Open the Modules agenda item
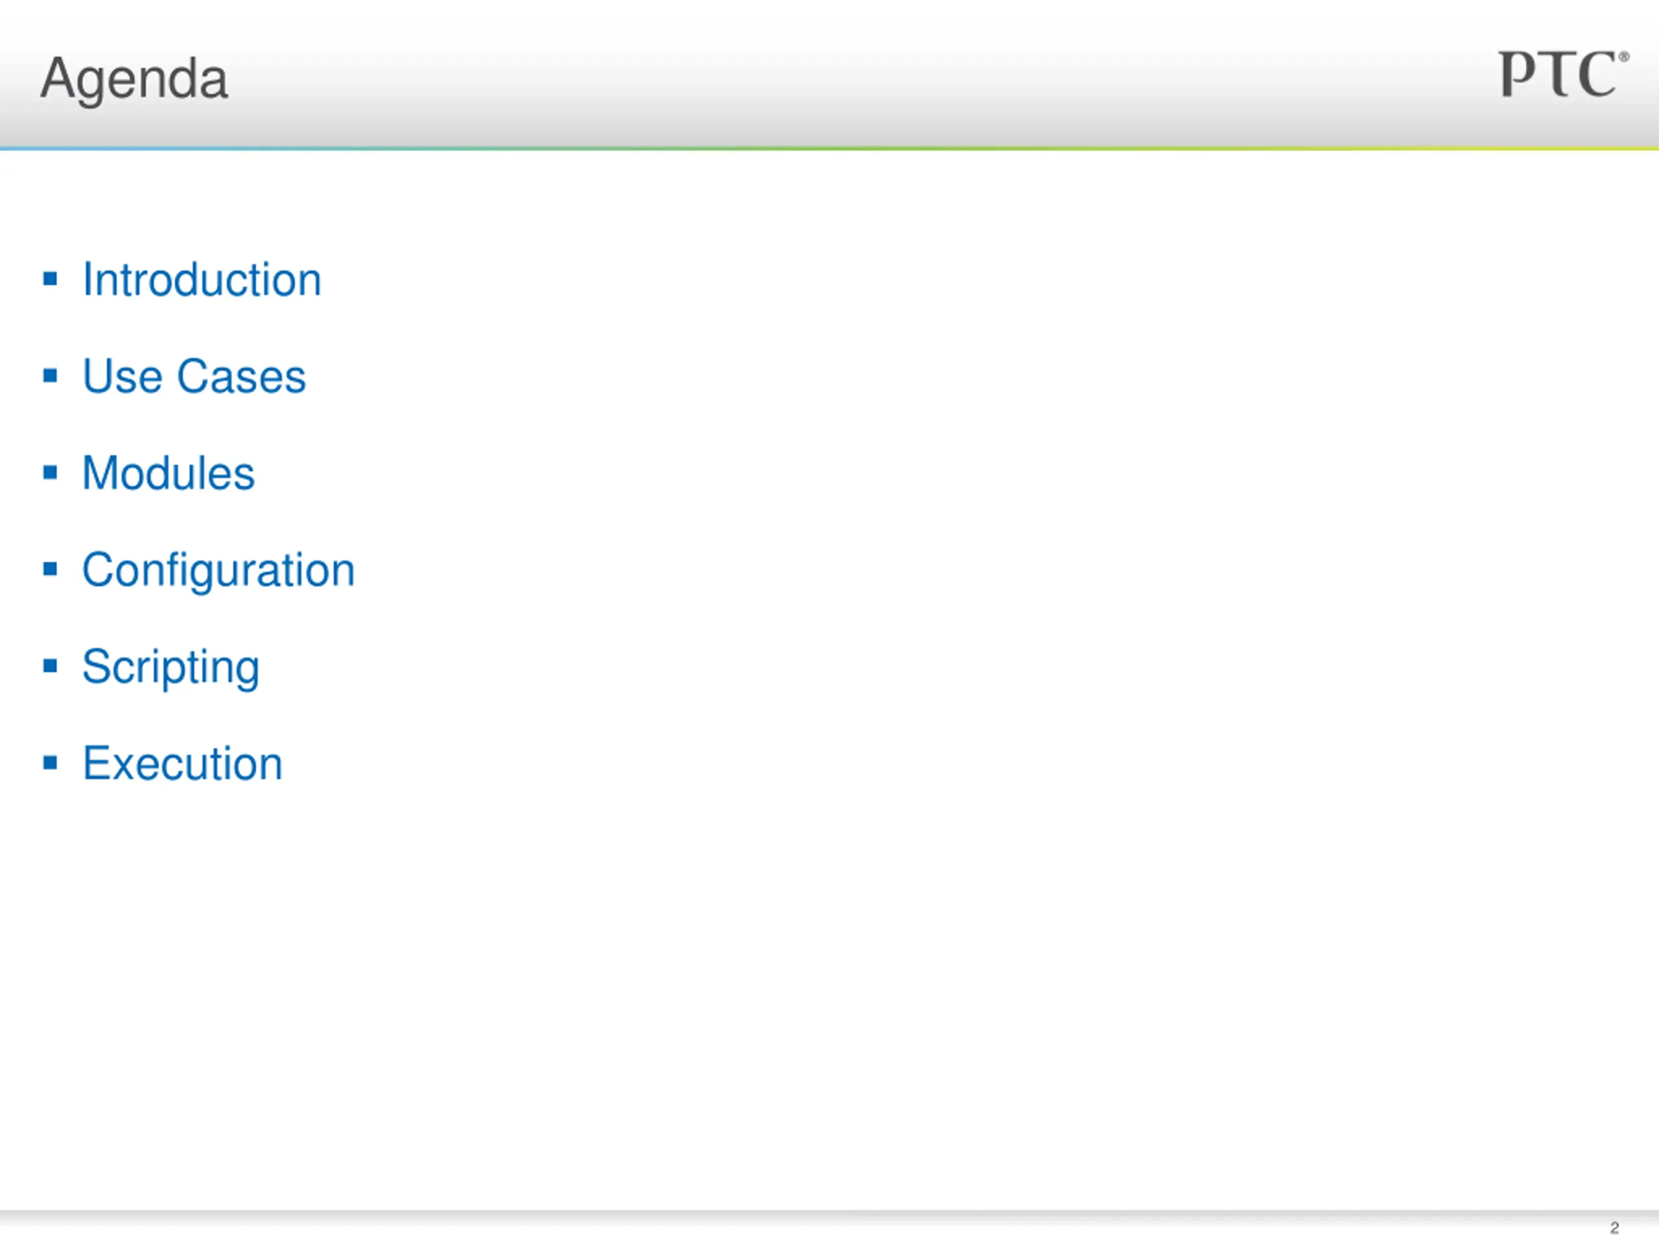 [x=168, y=473]
